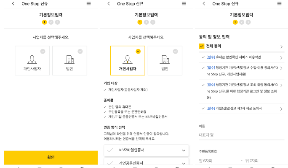Click person icon in middle screen 개인사업자 card

click(x=128, y=59)
